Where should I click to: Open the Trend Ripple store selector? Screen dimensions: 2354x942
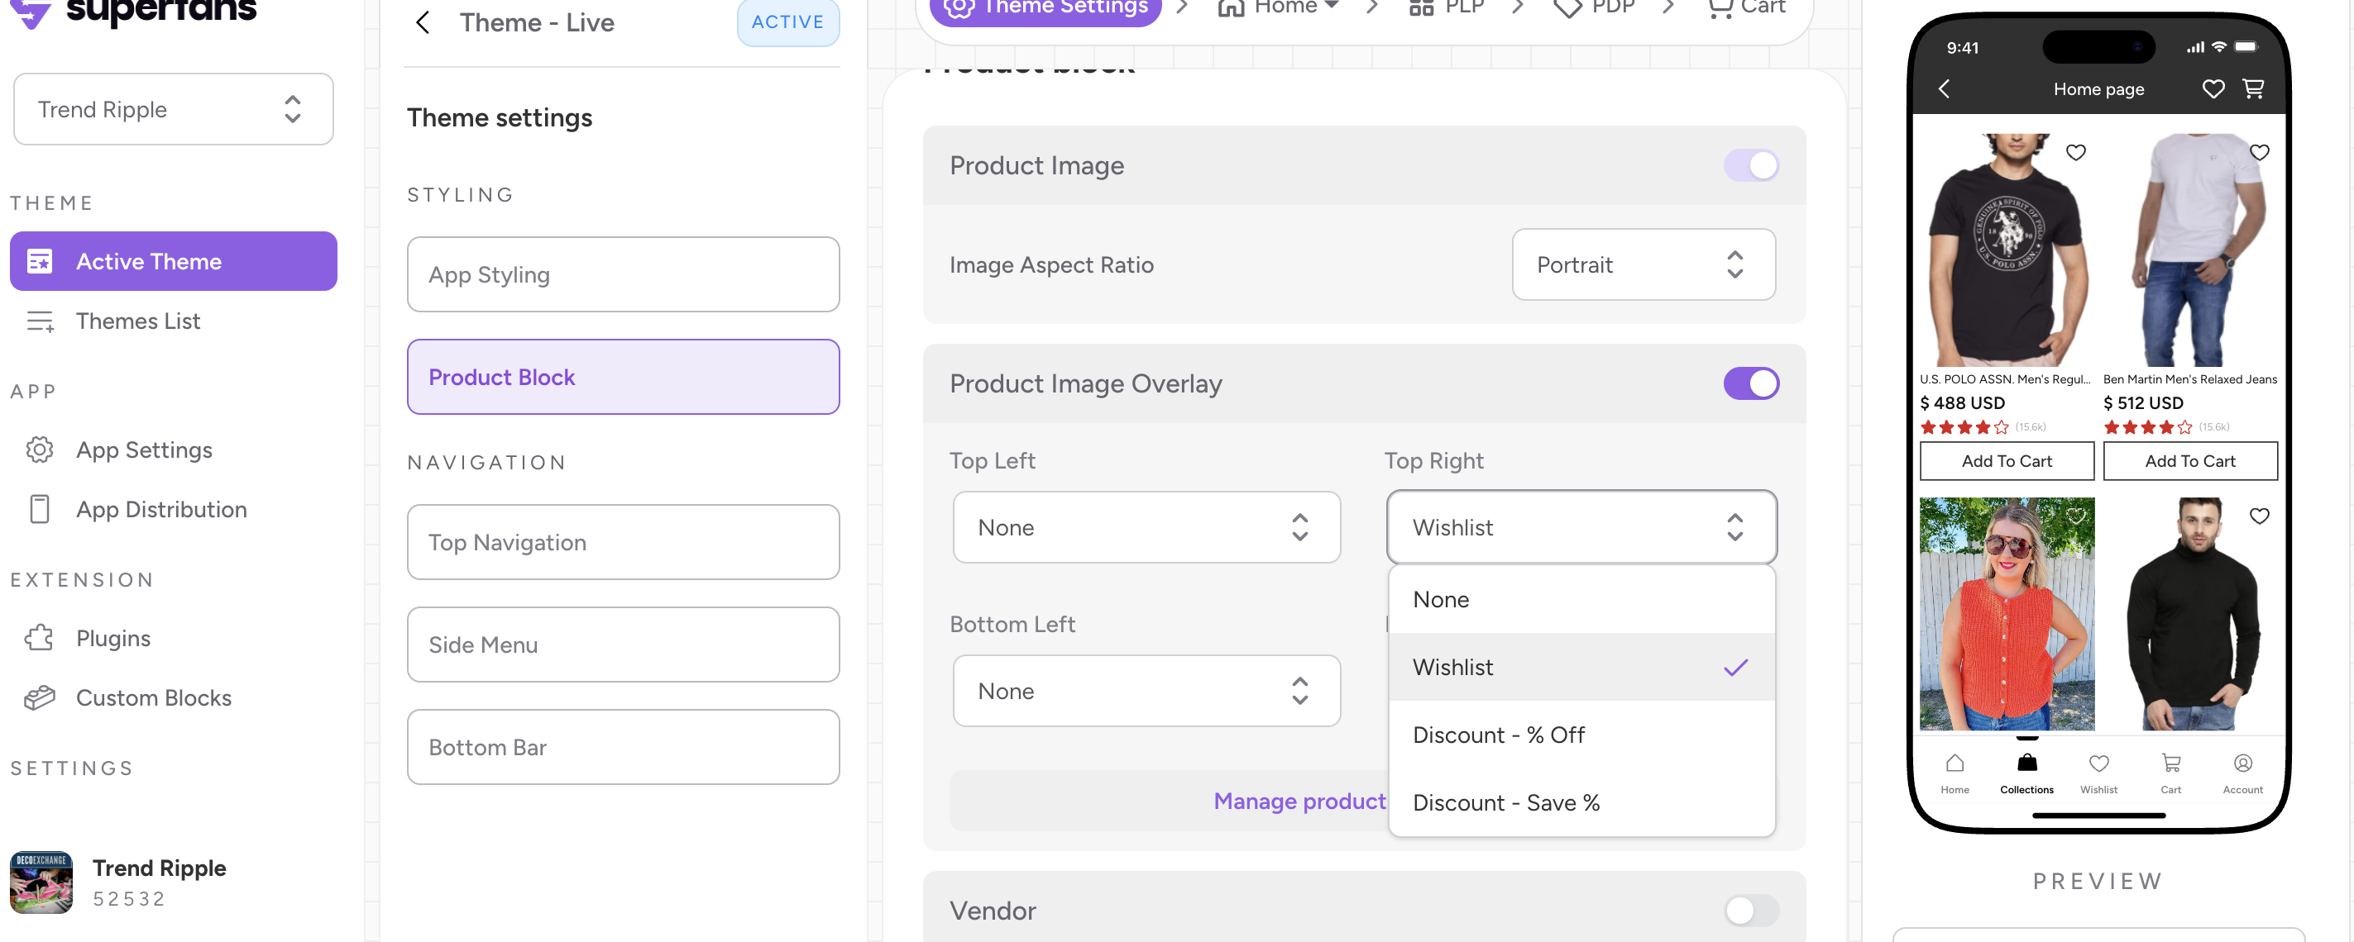[174, 110]
